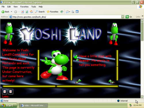This screenshot has height=108, width=144.
Task: Click the Print icon
Action: point(73,12)
